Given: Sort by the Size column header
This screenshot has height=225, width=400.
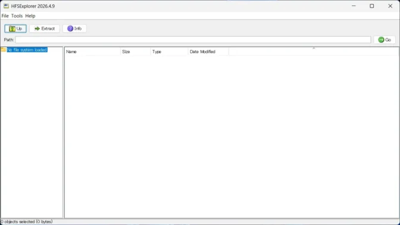Looking at the screenshot, I should tap(136, 52).
